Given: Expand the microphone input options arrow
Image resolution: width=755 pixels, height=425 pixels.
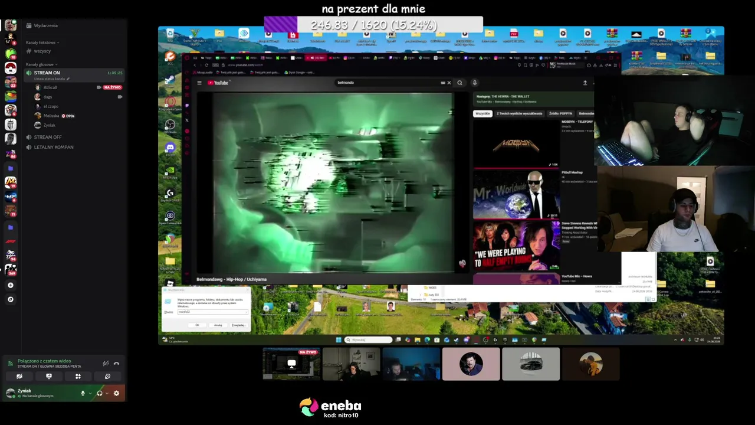Looking at the screenshot, I should [x=90, y=393].
